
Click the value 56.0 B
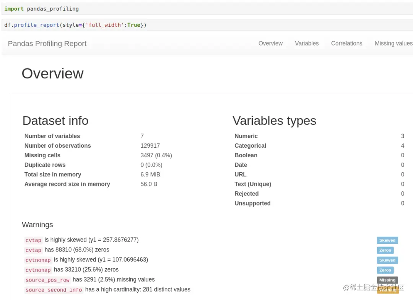(x=149, y=184)
